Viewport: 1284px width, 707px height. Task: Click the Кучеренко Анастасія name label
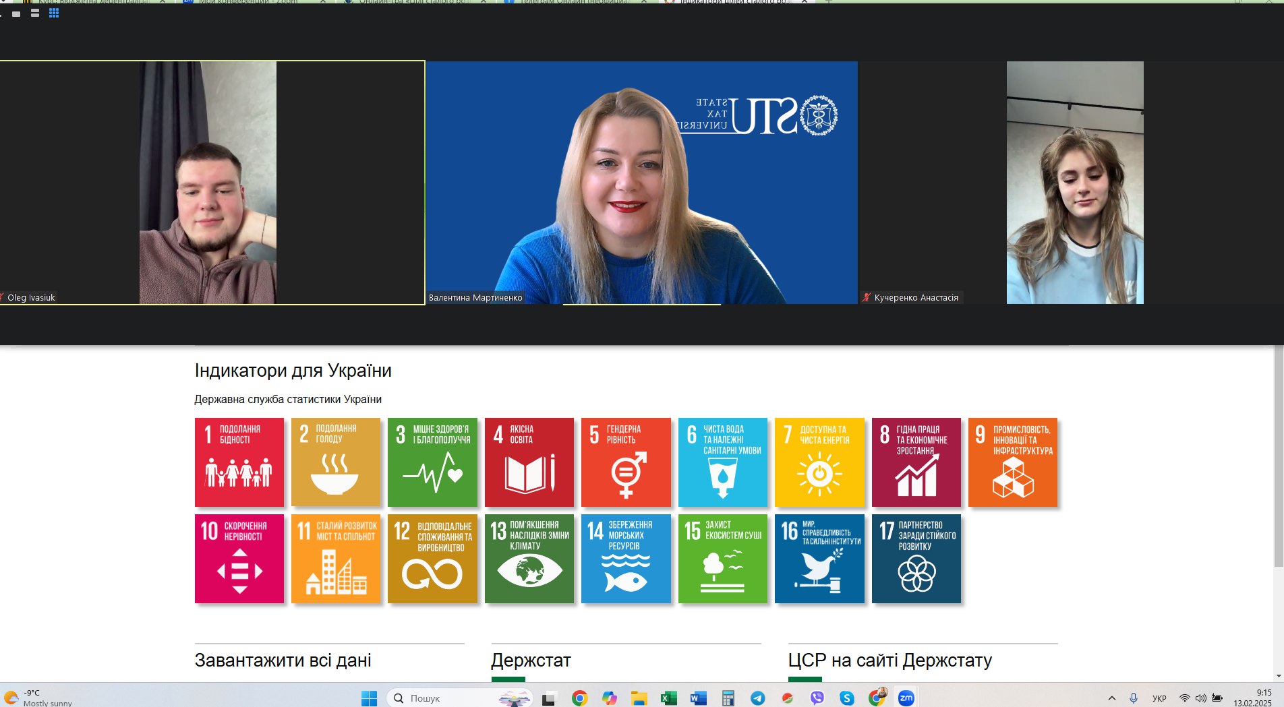tap(916, 297)
